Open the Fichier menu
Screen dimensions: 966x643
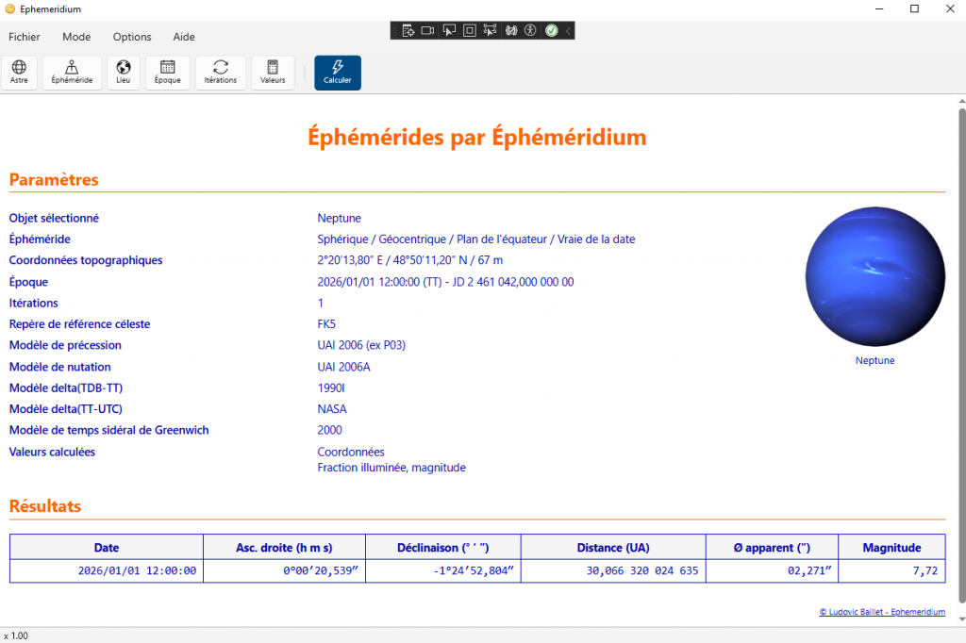[24, 37]
